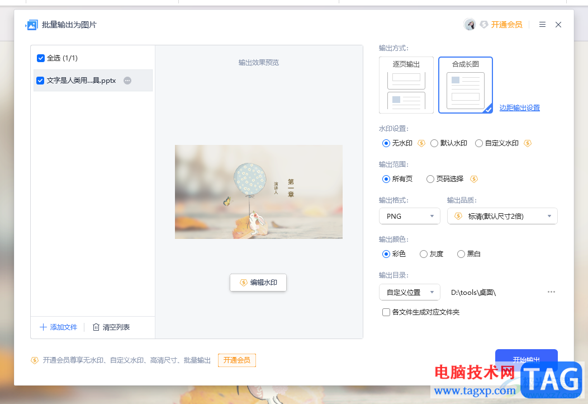Screen dimensions: 588x404
Task: Open the PNG output format dropdown
Action: coord(410,216)
